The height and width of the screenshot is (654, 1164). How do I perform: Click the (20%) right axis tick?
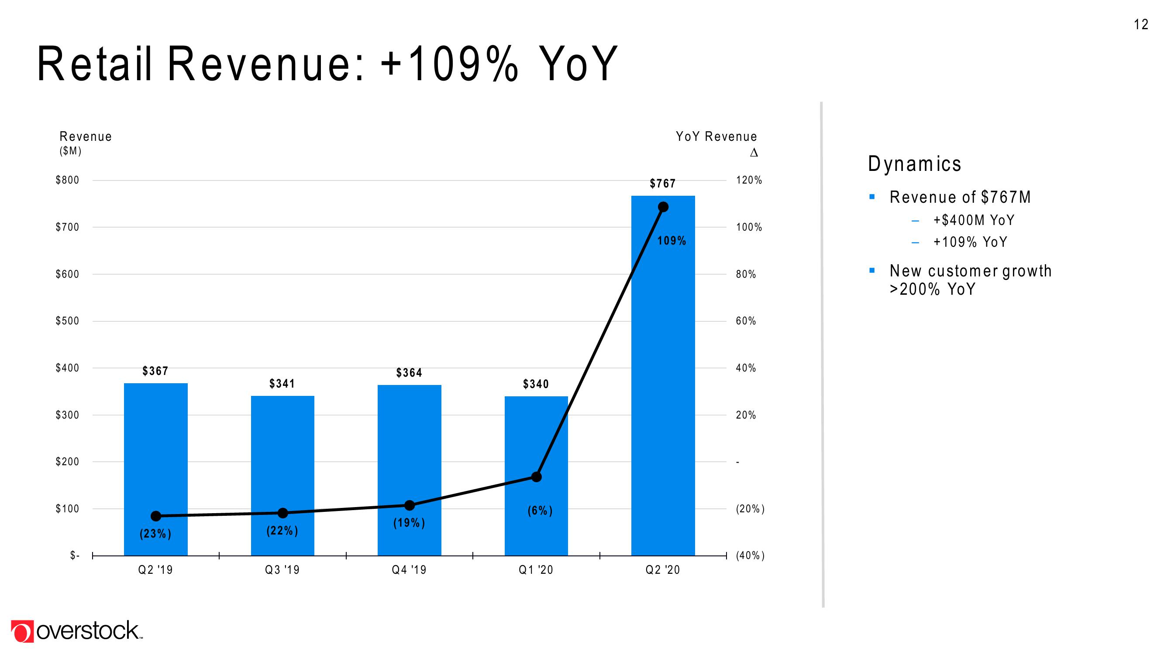(751, 509)
